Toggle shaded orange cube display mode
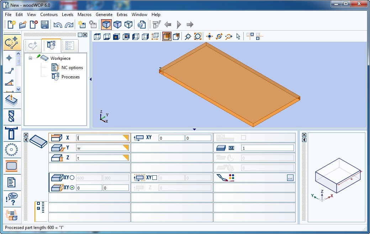Image resolution: width=370 pixels, height=234 pixels. pos(166,36)
